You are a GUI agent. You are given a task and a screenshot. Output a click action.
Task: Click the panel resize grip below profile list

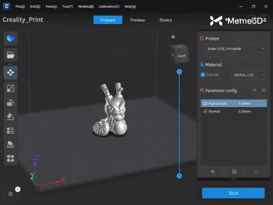(233, 179)
